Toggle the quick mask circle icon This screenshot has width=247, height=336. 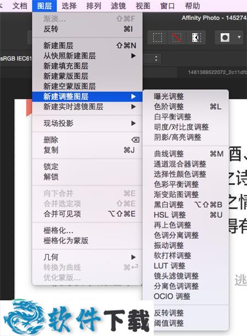point(225,38)
